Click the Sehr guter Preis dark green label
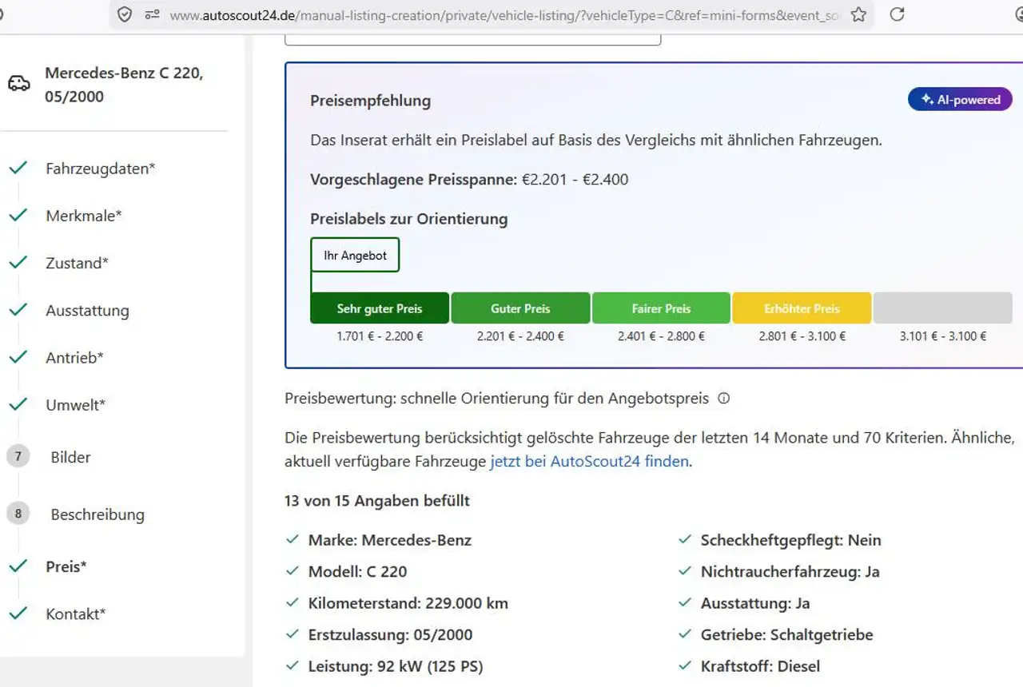 click(380, 308)
